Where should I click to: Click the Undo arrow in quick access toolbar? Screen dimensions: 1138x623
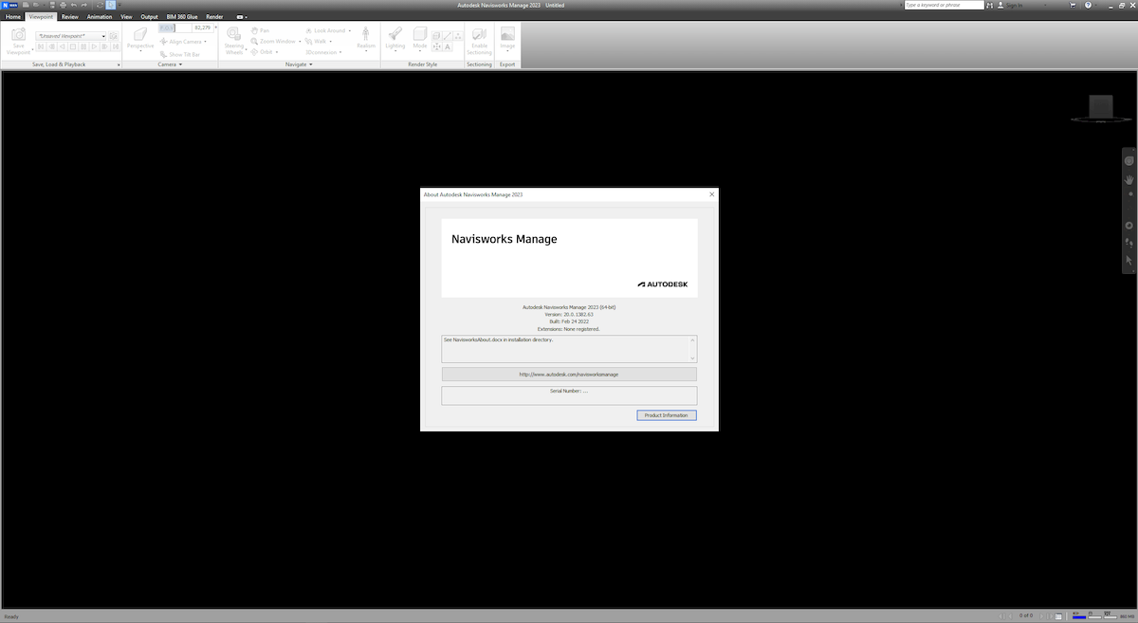[x=74, y=5]
